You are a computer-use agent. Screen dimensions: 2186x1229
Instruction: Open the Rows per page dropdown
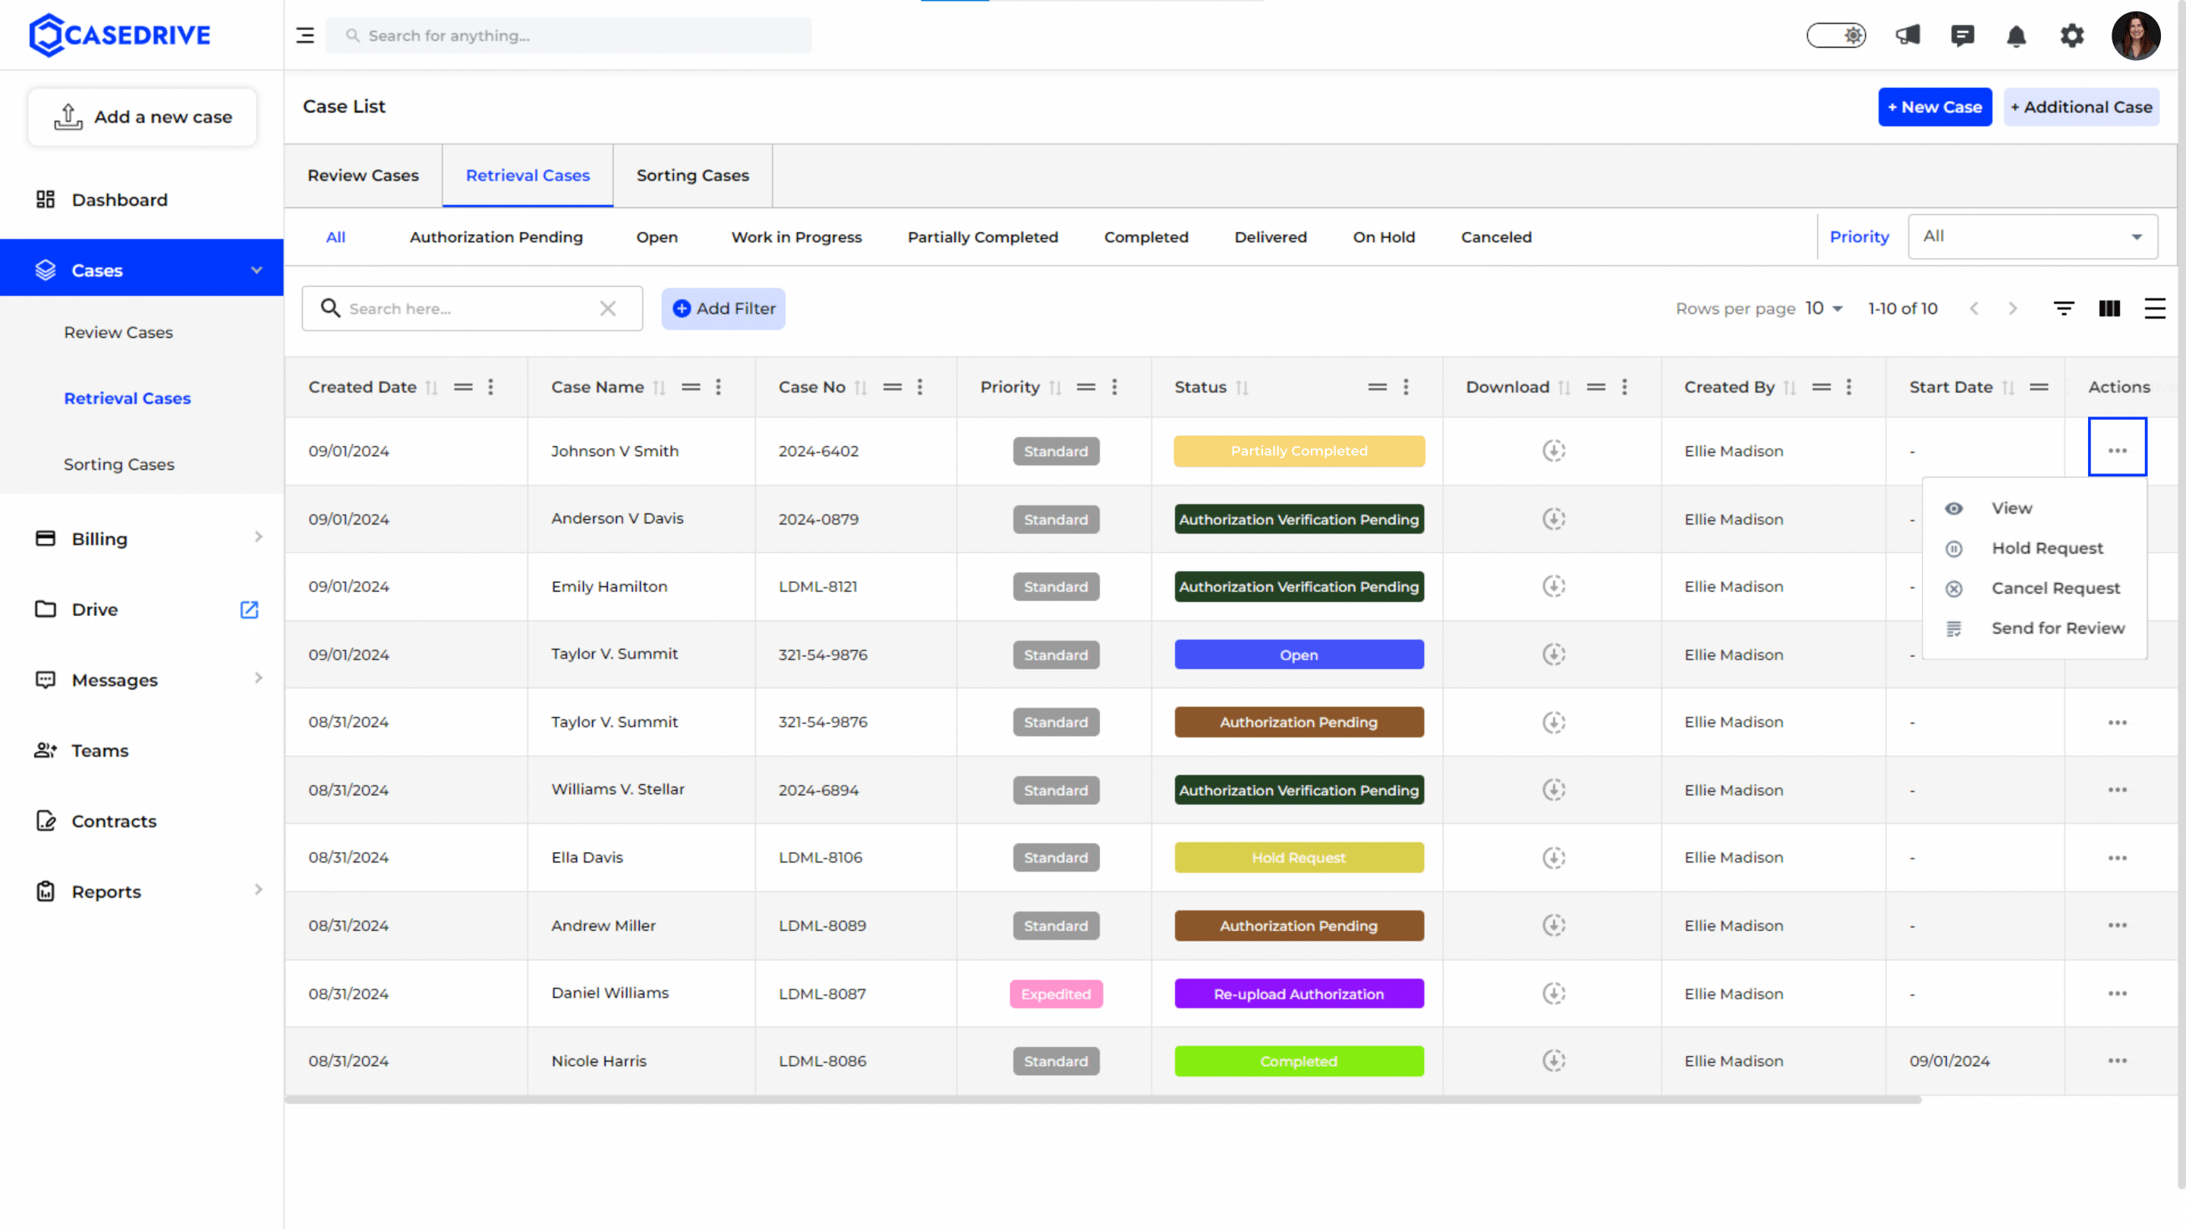click(x=1825, y=309)
